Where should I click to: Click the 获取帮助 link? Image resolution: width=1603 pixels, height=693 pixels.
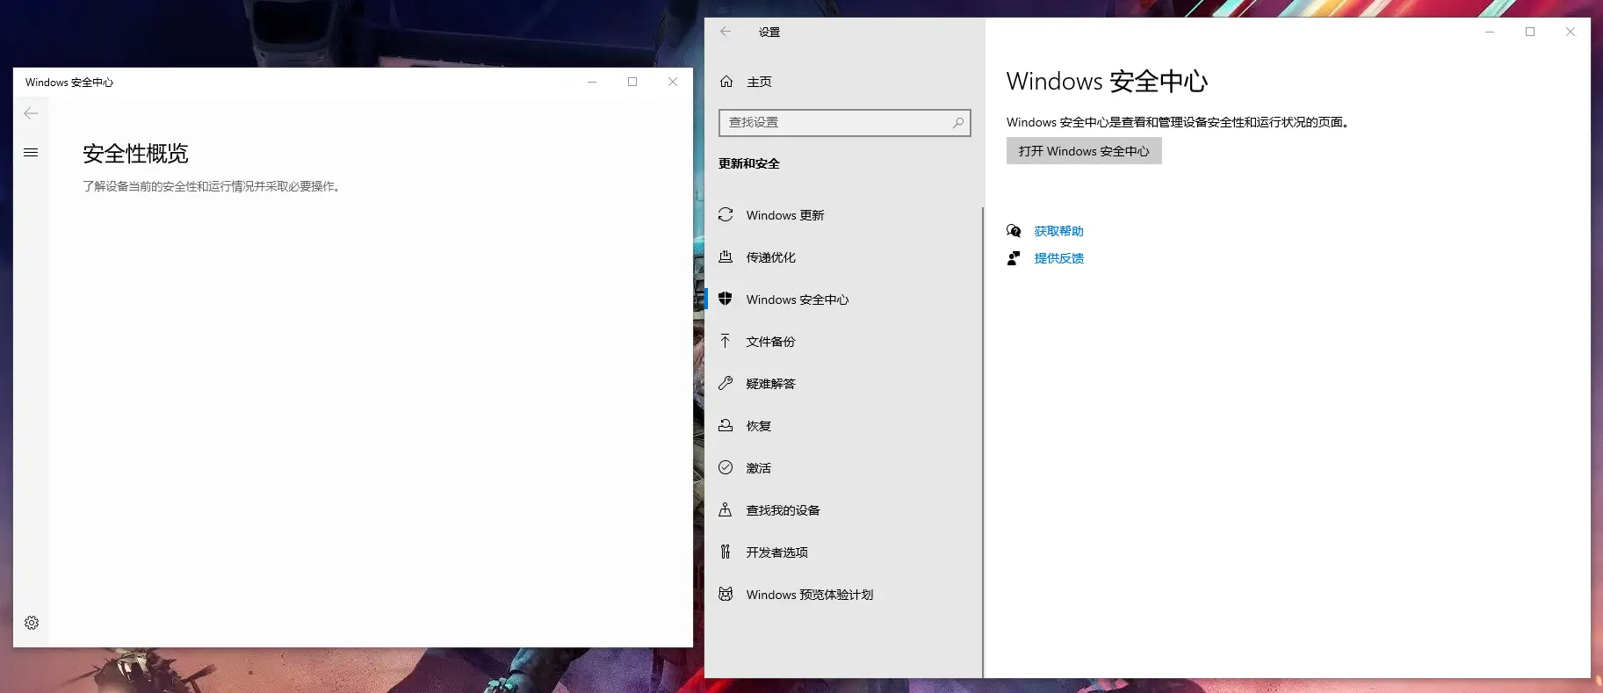(1058, 231)
